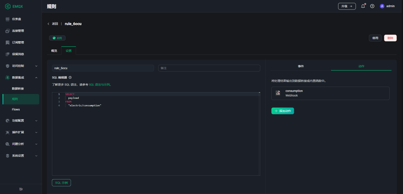Expand the plugin extension chevron

click(x=36, y=132)
